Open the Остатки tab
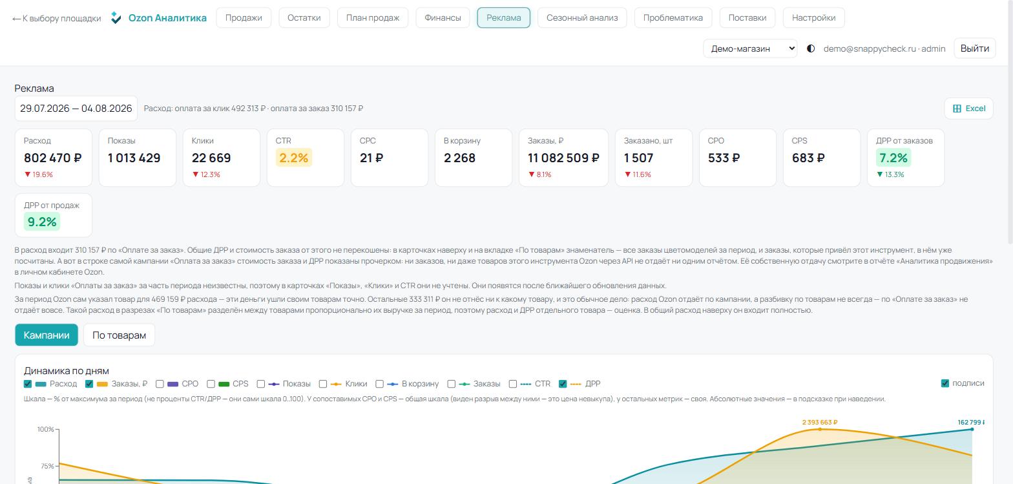This screenshot has height=484, width=1013. pyautogui.click(x=304, y=17)
